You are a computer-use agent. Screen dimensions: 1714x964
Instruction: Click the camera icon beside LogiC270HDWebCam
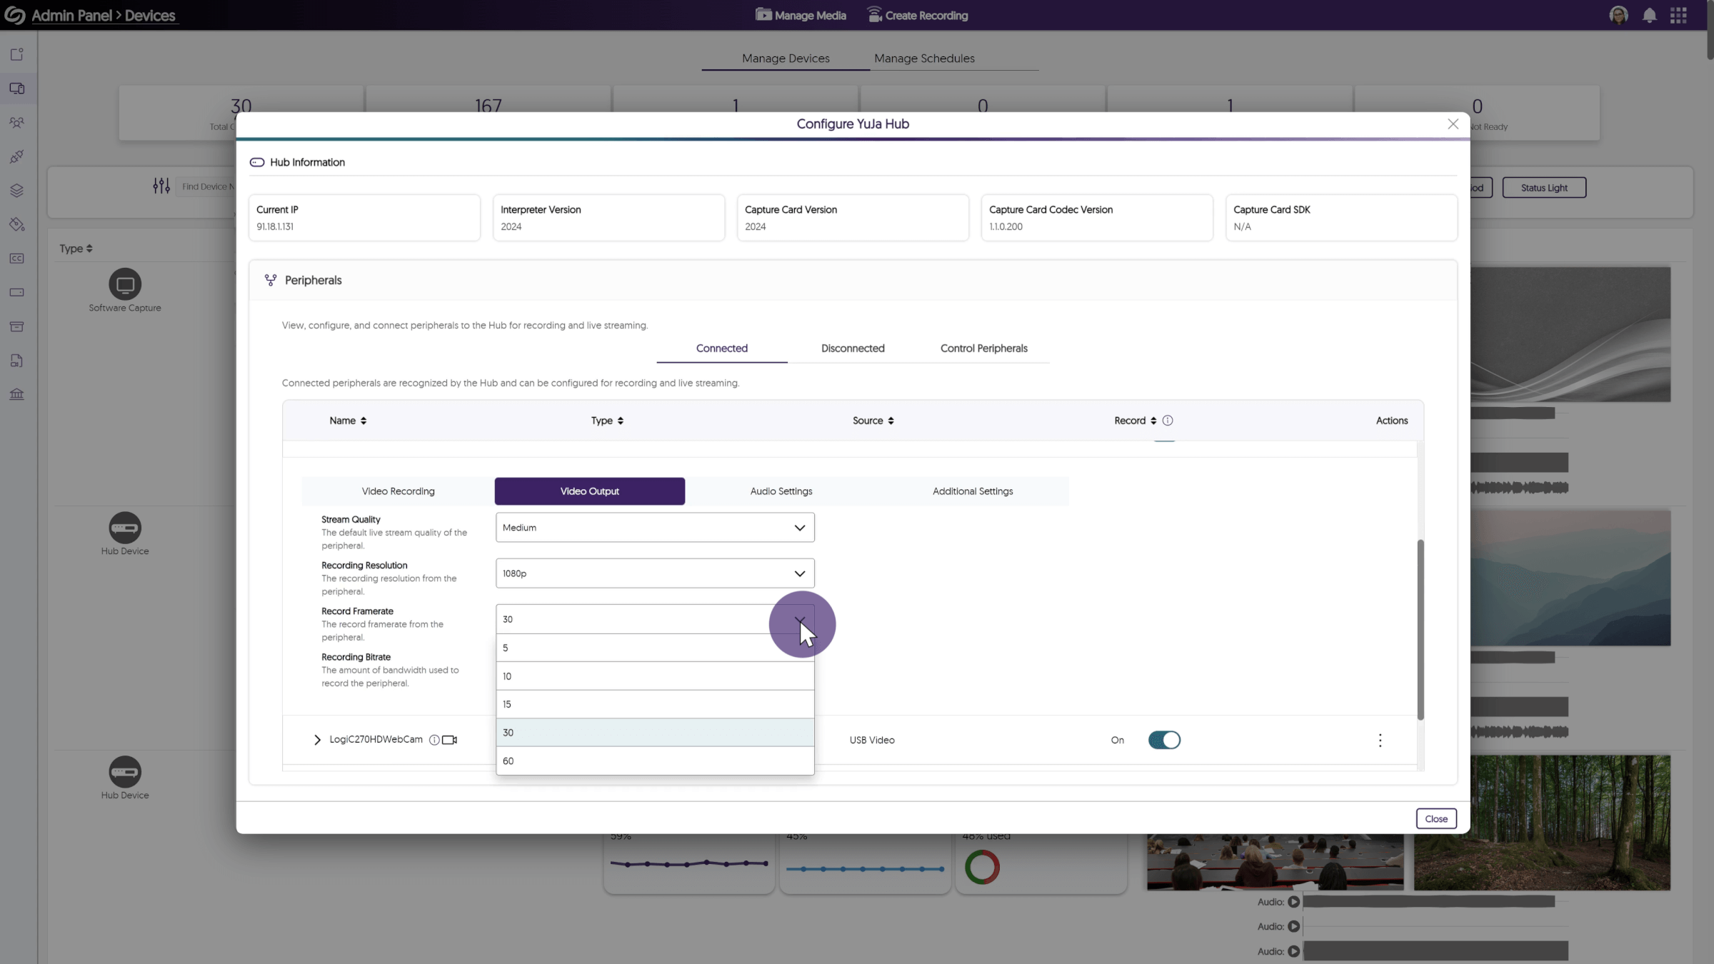click(450, 740)
